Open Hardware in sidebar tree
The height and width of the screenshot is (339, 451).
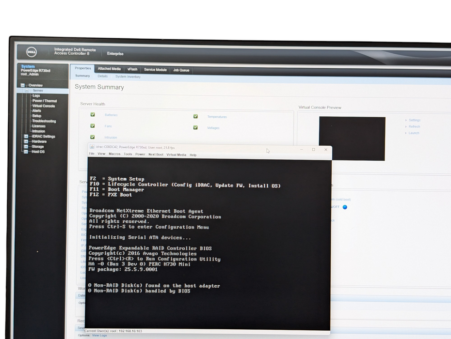[39, 141]
